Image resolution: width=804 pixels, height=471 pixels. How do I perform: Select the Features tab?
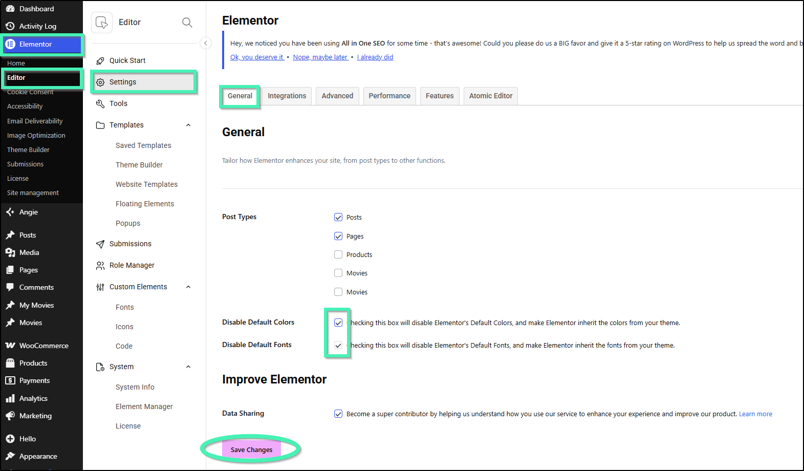point(440,96)
